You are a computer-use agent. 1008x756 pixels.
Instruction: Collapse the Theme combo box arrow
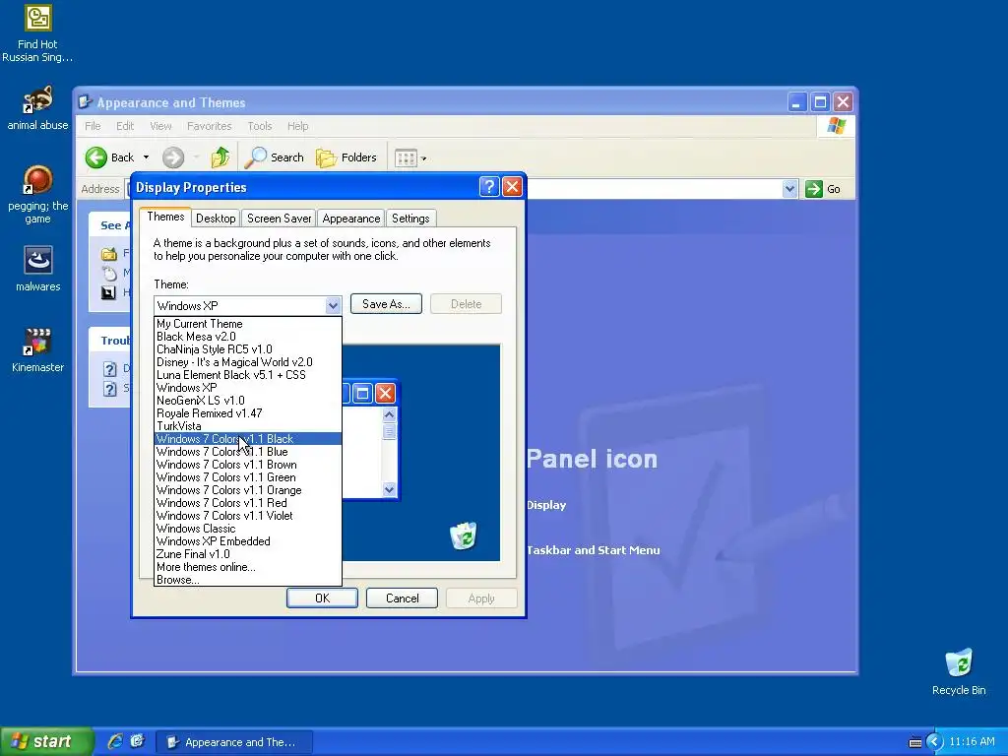tap(333, 305)
